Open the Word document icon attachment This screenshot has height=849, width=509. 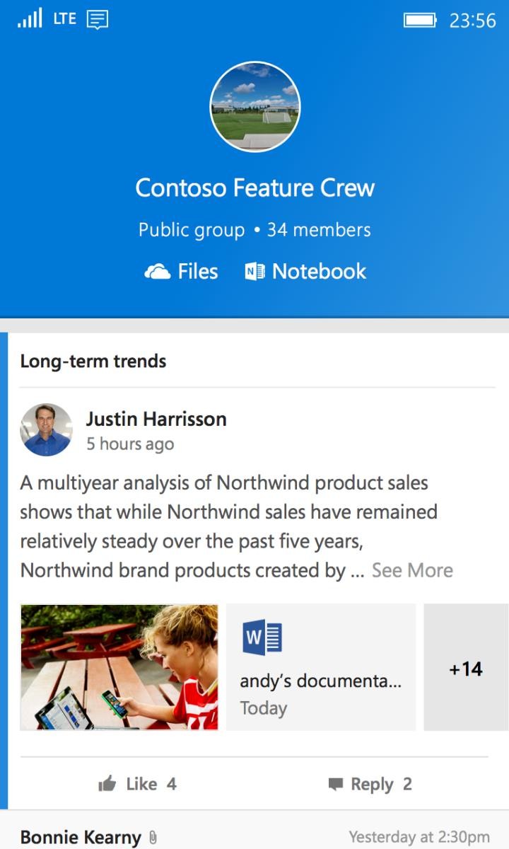click(262, 637)
